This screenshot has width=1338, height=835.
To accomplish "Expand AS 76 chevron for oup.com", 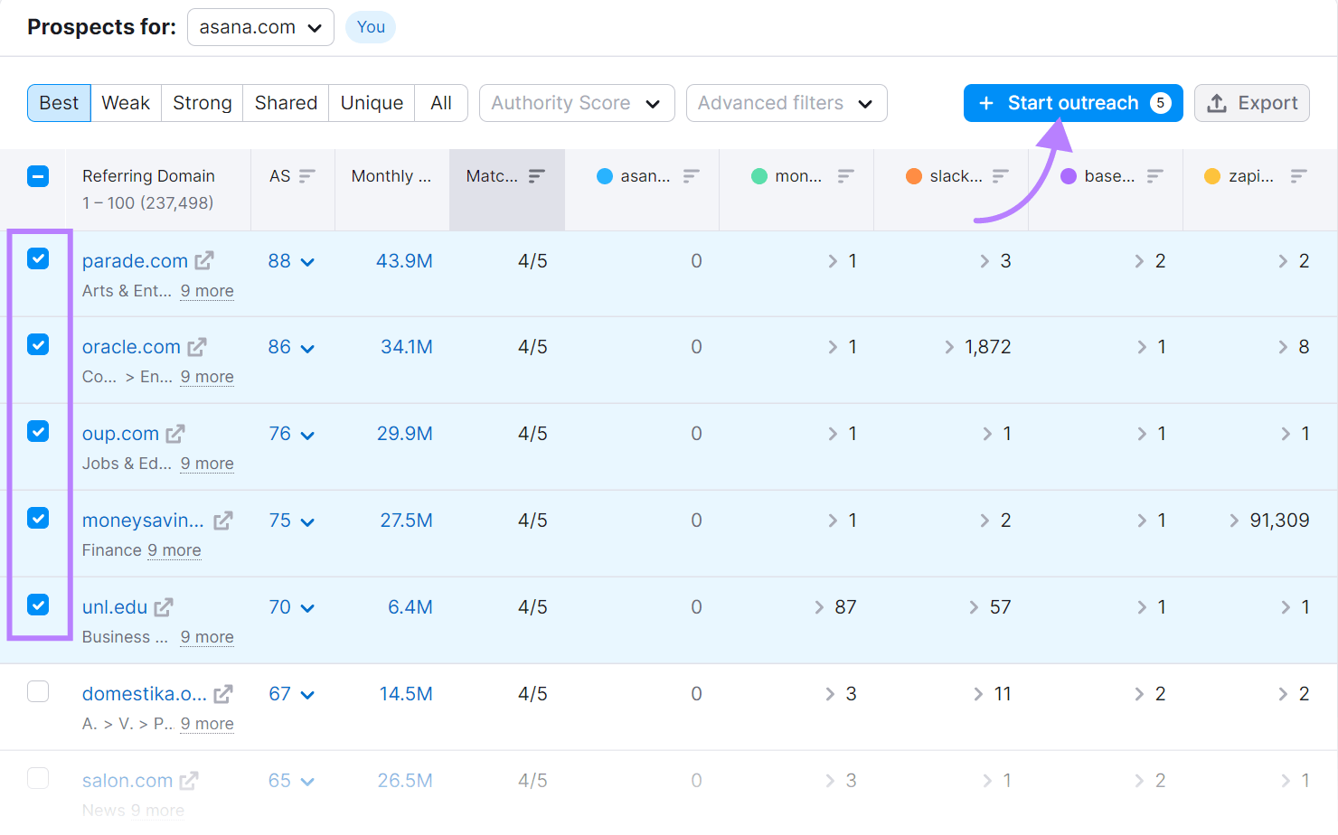I will coord(307,436).
